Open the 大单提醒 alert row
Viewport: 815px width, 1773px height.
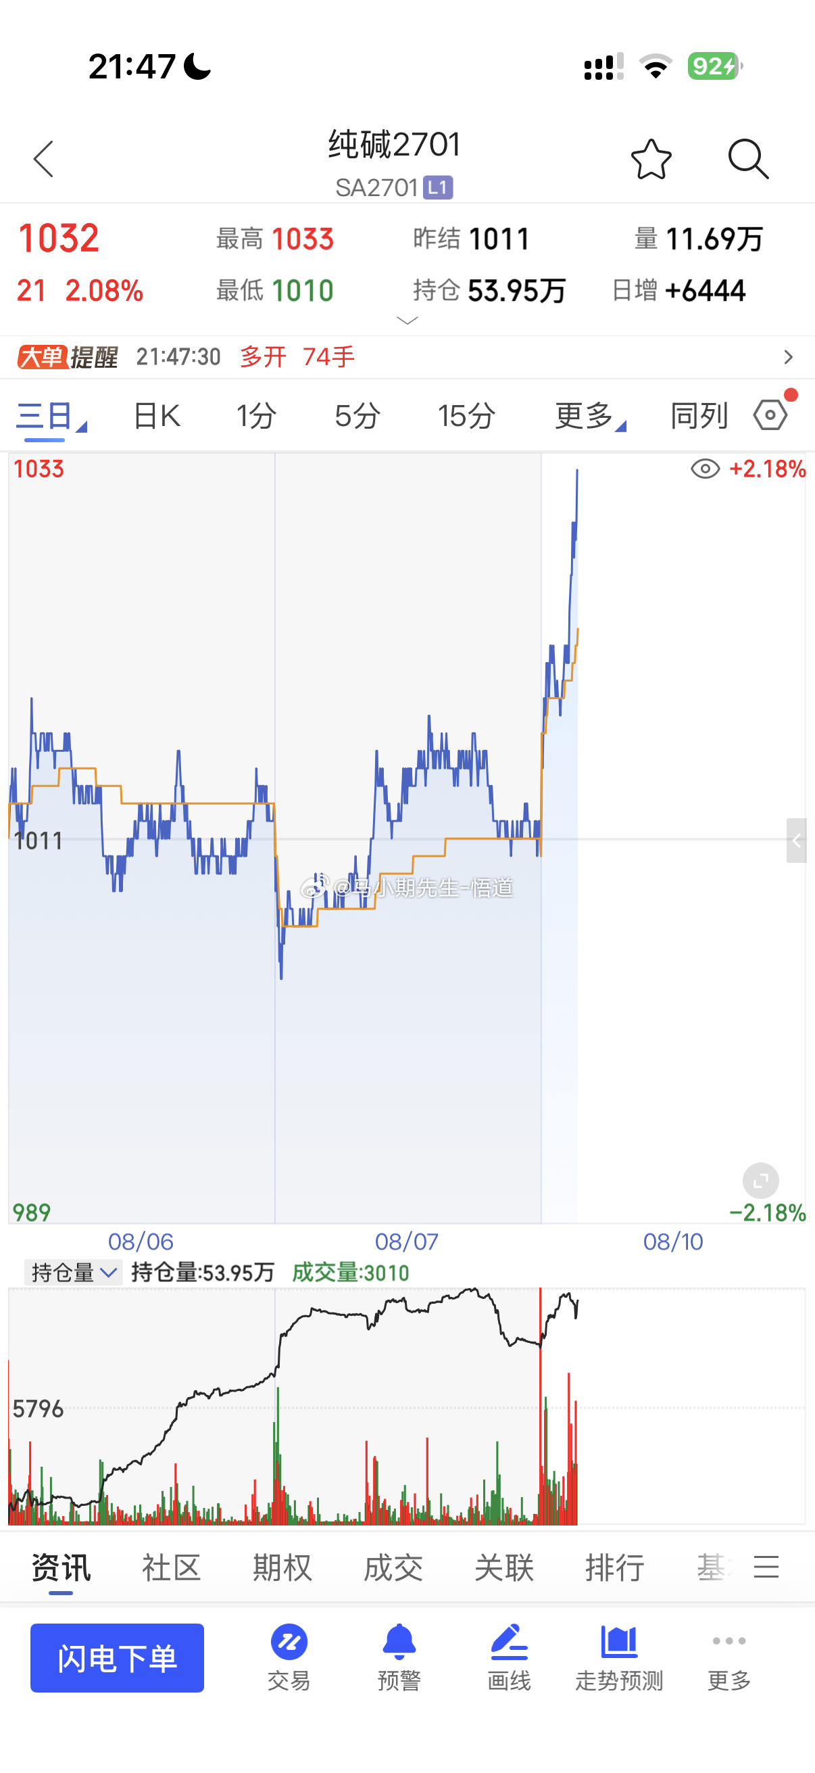tap(407, 357)
